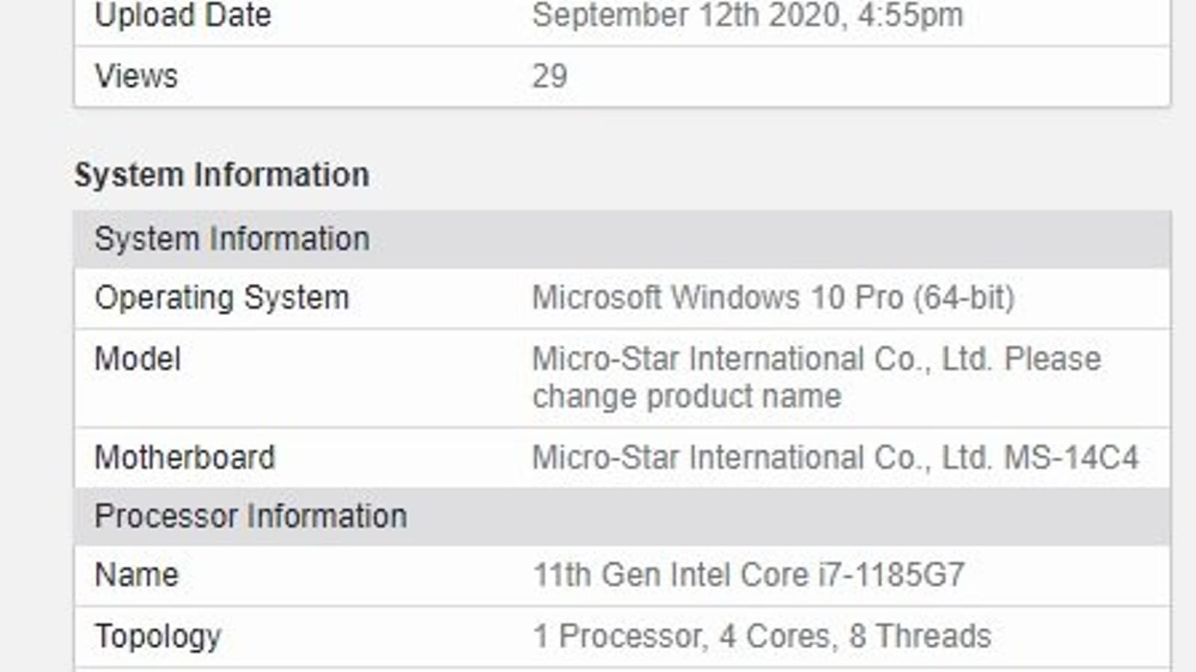The image size is (1196, 672).
Task: Click "4 Cores" in the Topology value
Action: pos(774,637)
